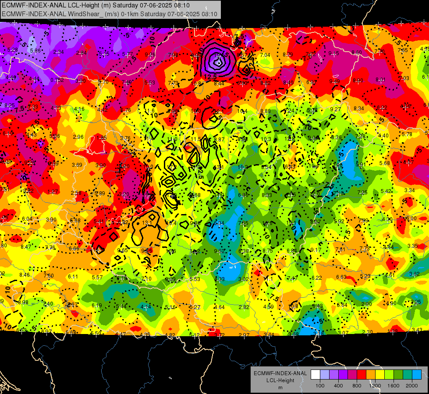This screenshot has height=394, width=429.
Task: Click the grid value '7.81'
Action: [340, 250]
